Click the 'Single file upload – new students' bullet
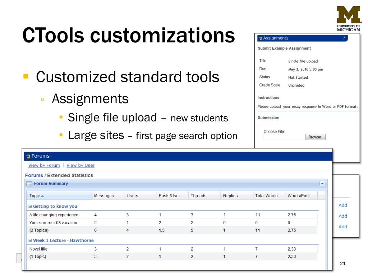This screenshot has height=276, width=368. click(x=148, y=118)
